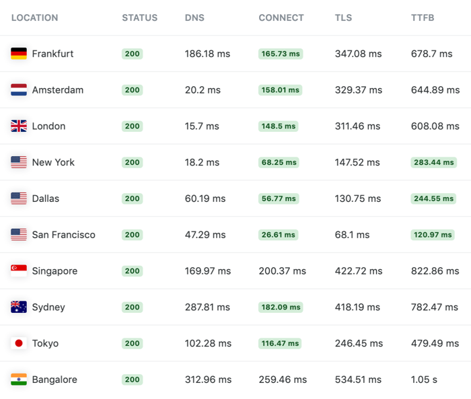Click the Australia flag icon beside Sydney

pos(19,307)
